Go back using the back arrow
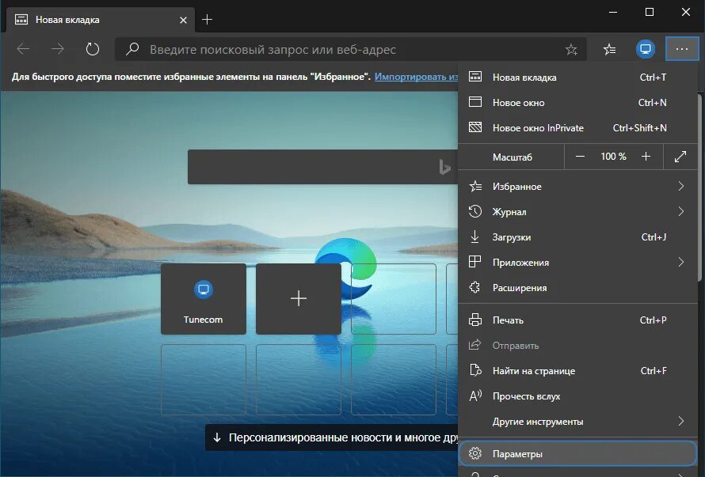Image resolution: width=705 pixels, height=477 pixels. [x=23, y=49]
